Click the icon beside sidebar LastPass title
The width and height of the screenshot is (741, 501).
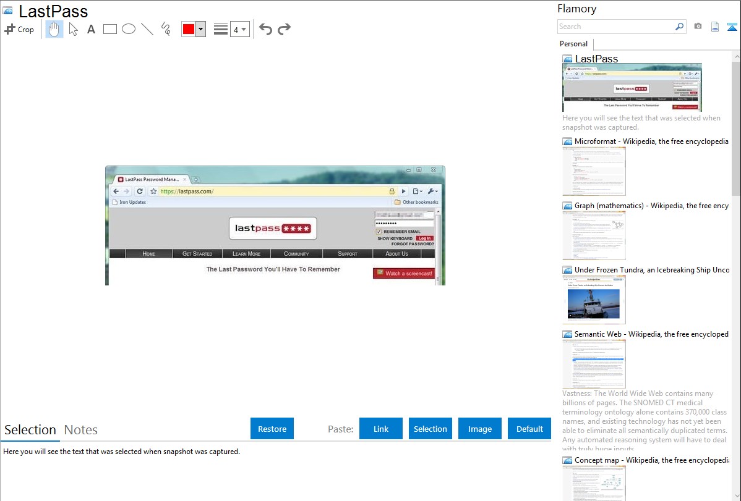(x=568, y=59)
